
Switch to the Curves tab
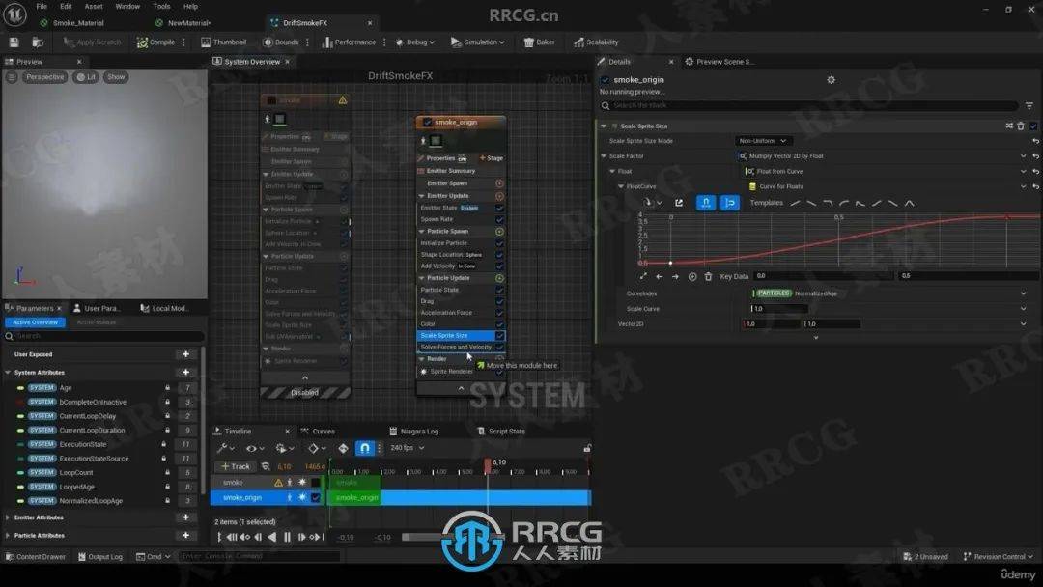(318, 432)
